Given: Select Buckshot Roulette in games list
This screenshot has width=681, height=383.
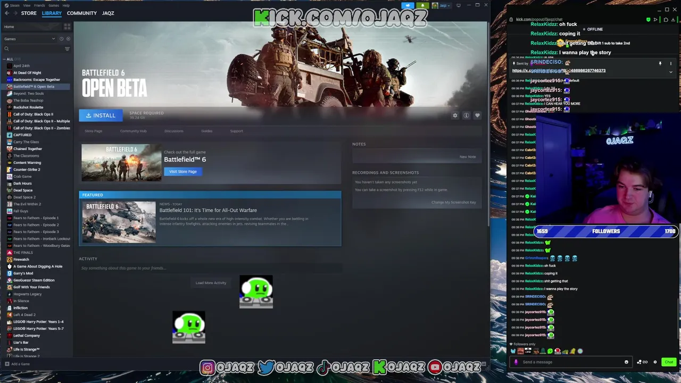Looking at the screenshot, I should point(28,107).
